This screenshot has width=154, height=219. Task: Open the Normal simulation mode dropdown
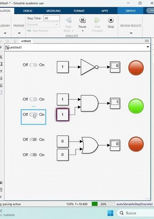pos(43,24)
